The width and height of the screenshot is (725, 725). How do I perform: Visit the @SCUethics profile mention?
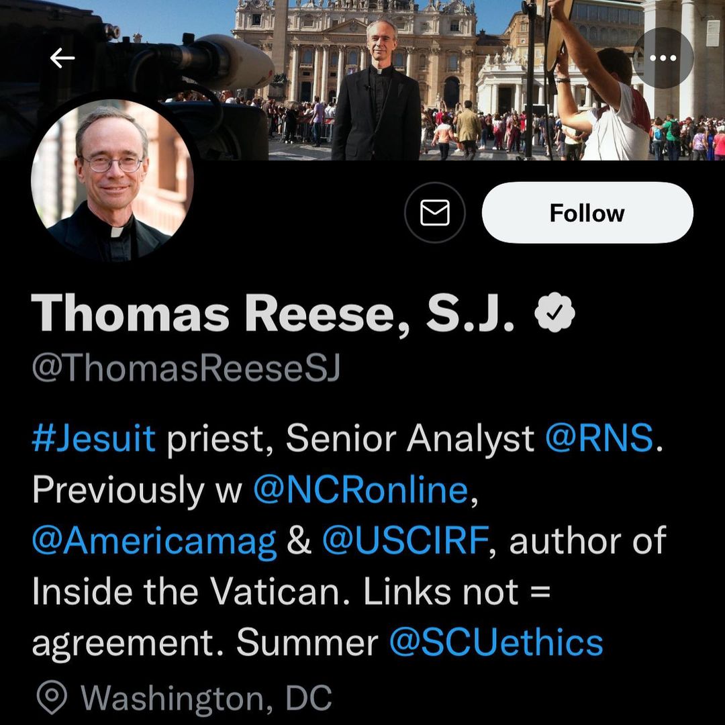[496, 643]
